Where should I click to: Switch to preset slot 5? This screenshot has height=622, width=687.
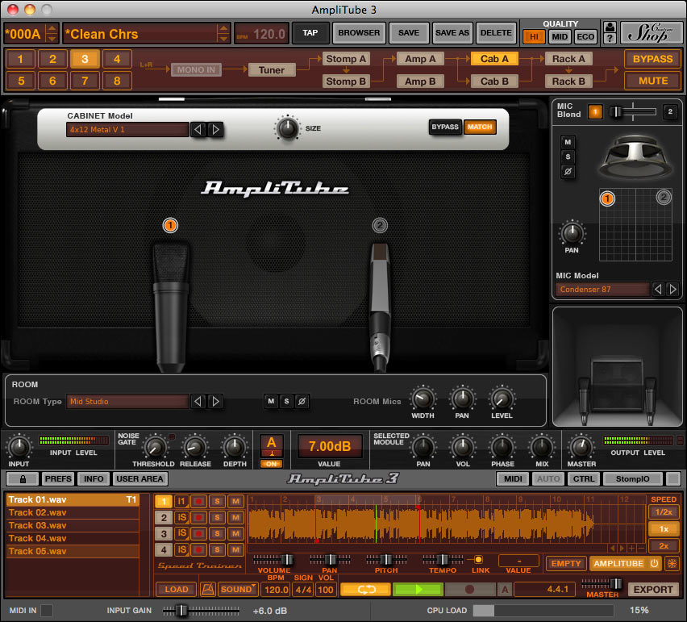coord(20,81)
